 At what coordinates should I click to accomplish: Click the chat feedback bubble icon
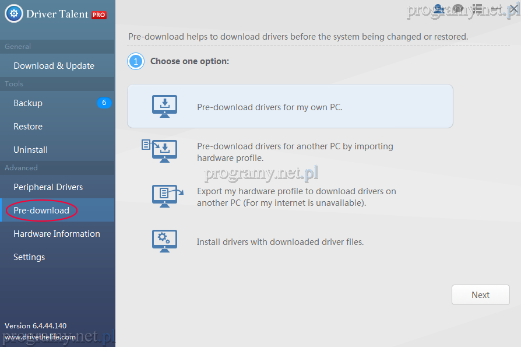tap(459, 9)
